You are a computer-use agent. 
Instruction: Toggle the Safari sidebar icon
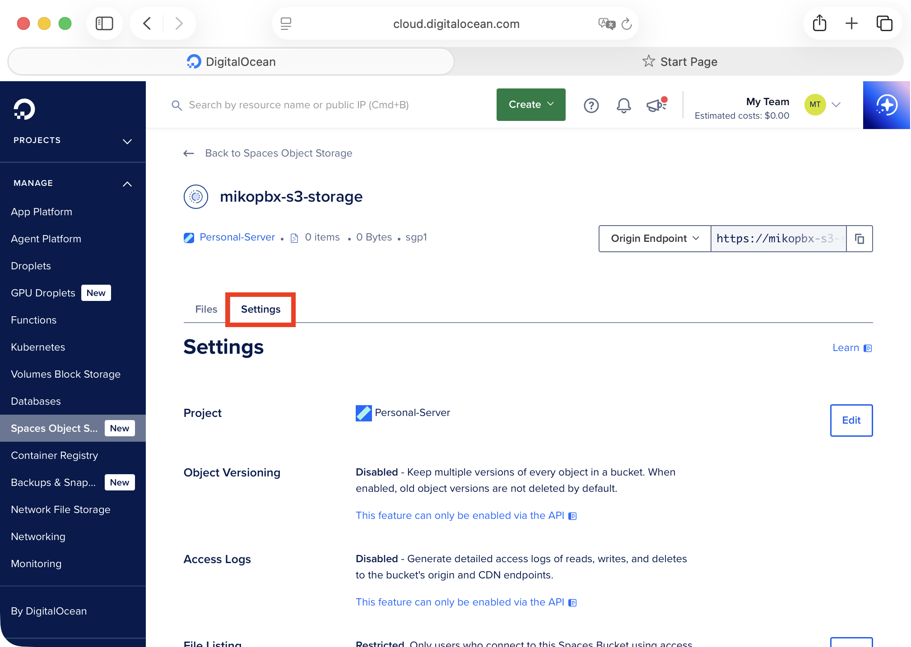[x=104, y=23]
